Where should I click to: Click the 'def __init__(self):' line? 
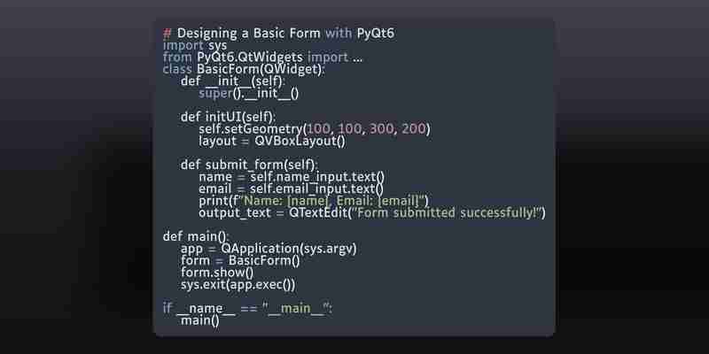tap(233, 81)
